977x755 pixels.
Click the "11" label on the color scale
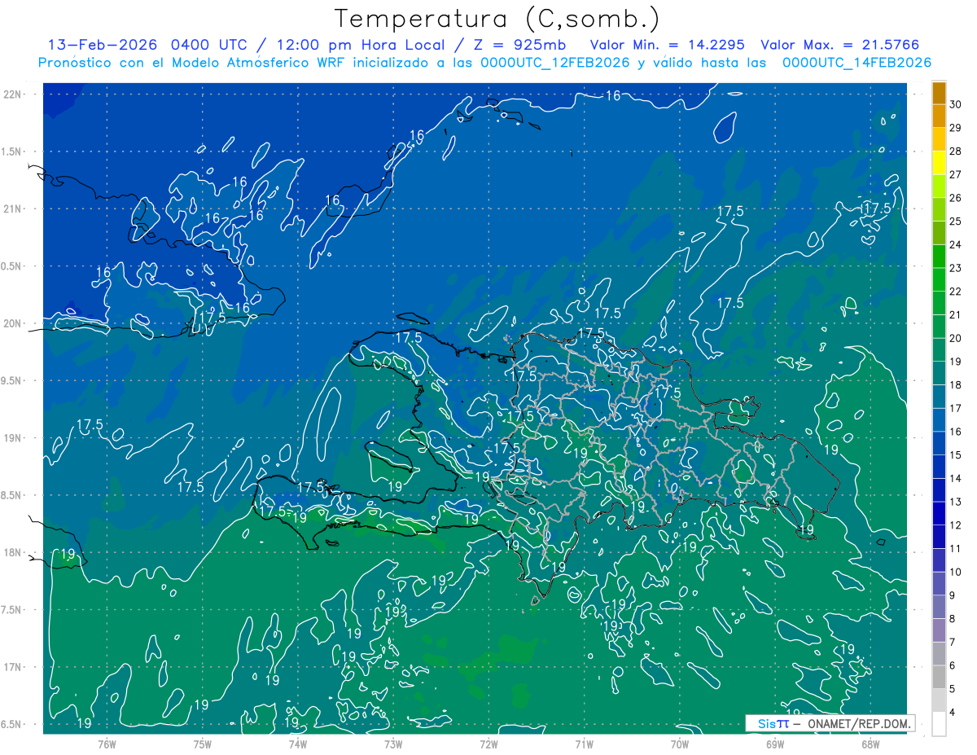pyautogui.click(x=956, y=549)
